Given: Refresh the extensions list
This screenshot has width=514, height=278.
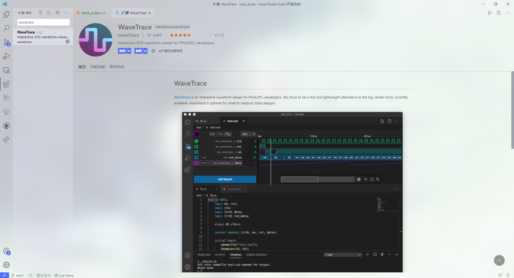Looking at the screenshot, I should pos(49,13).
